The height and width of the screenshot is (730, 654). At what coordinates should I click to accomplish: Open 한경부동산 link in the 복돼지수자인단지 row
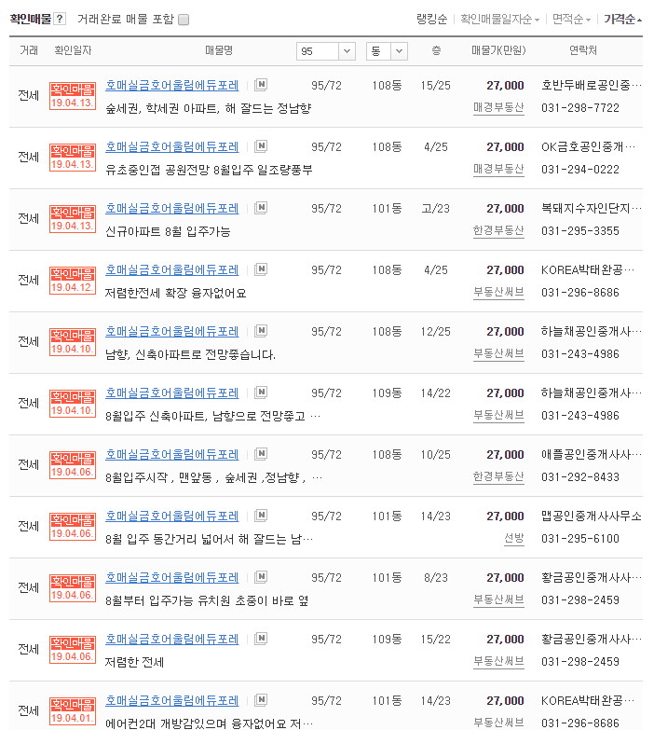coord(498,230)
